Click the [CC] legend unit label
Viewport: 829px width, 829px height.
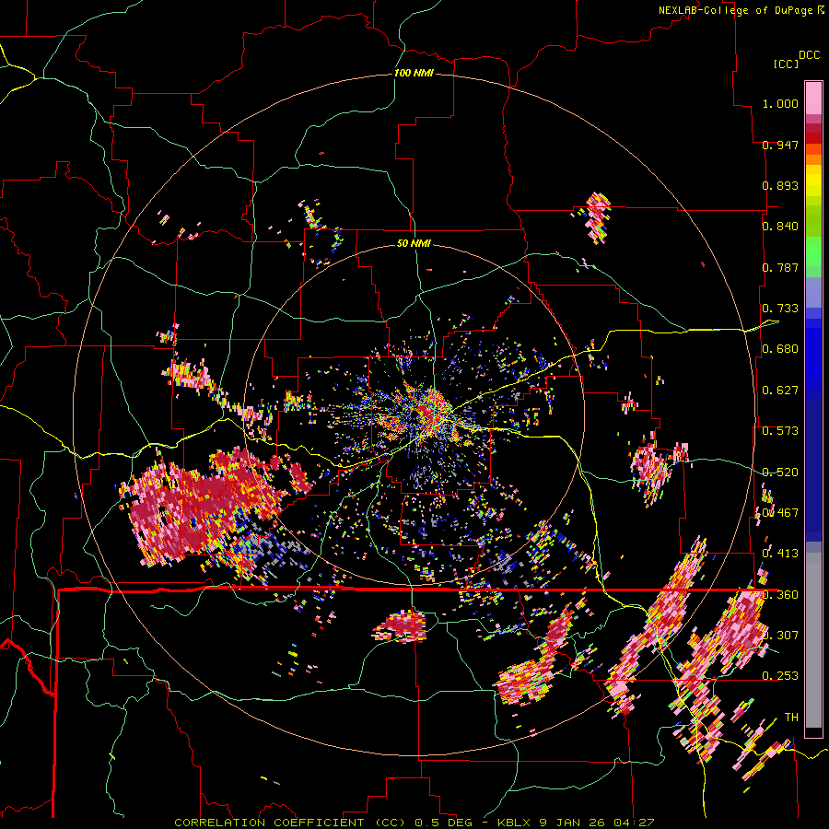pyautogui.click(x=786, y=64)
